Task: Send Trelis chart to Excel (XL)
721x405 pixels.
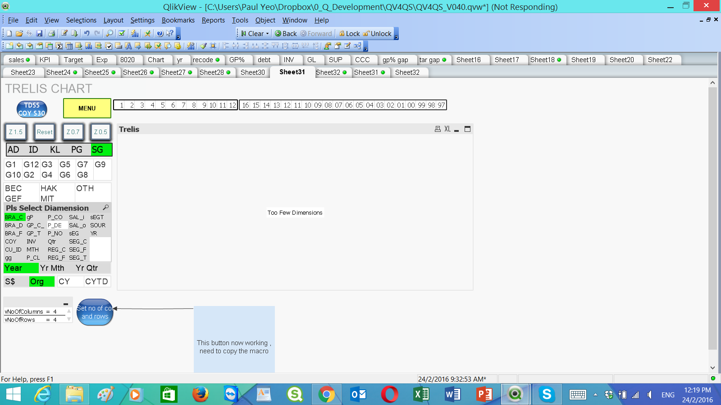Action: click(x=447, y=129)
